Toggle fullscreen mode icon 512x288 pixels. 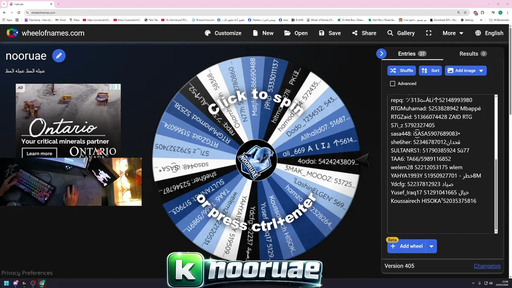pos(429,33)
